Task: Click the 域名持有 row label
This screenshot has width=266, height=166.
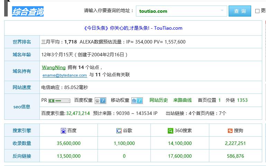Action: pyautogui.click(x=22, y=71)
